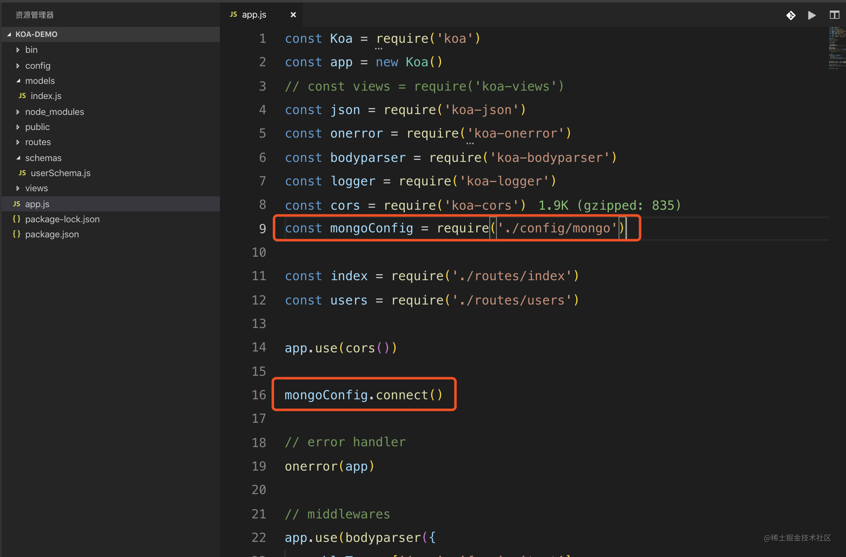Close the app.js tab
This screenshot has height=557, width=846.
(293, 15)
